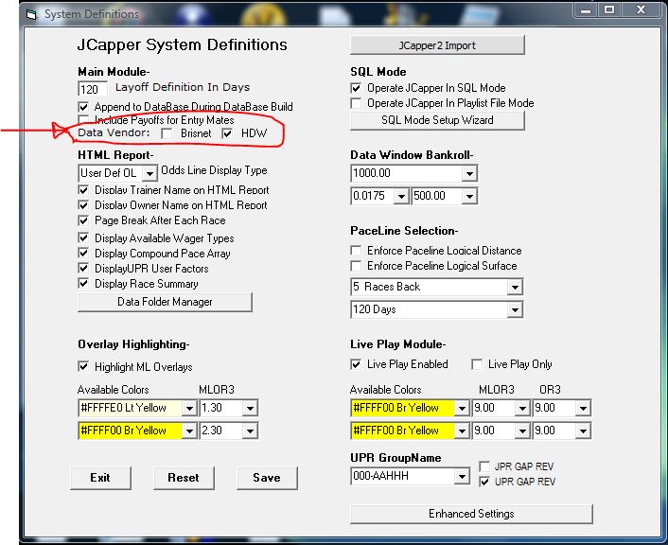
Task: Check the Brisnet data vendor box
Action: coord(167,133)
